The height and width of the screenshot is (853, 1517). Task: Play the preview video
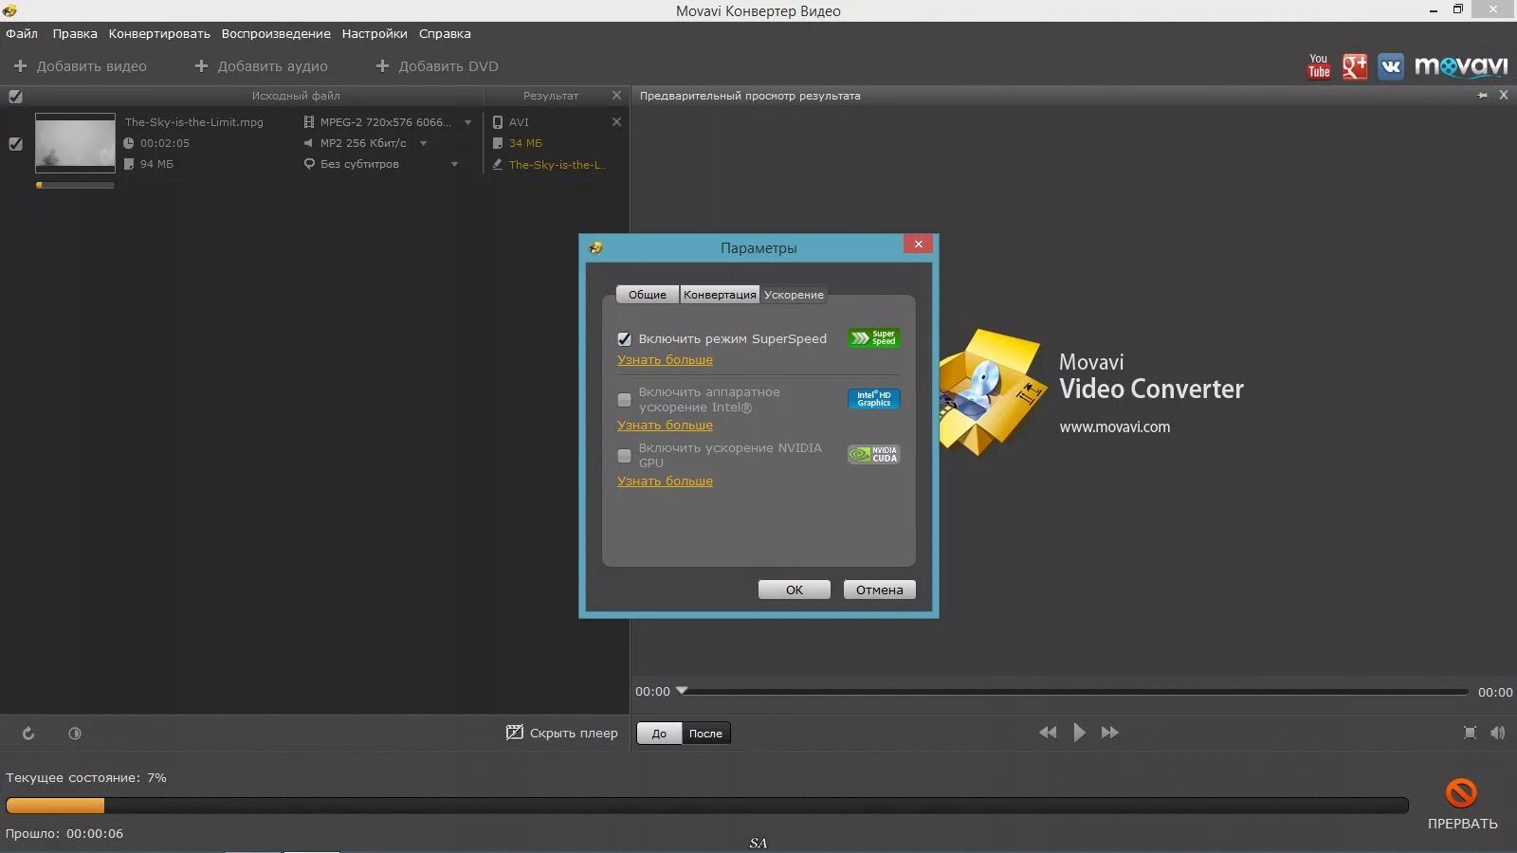click(1079, 732)
